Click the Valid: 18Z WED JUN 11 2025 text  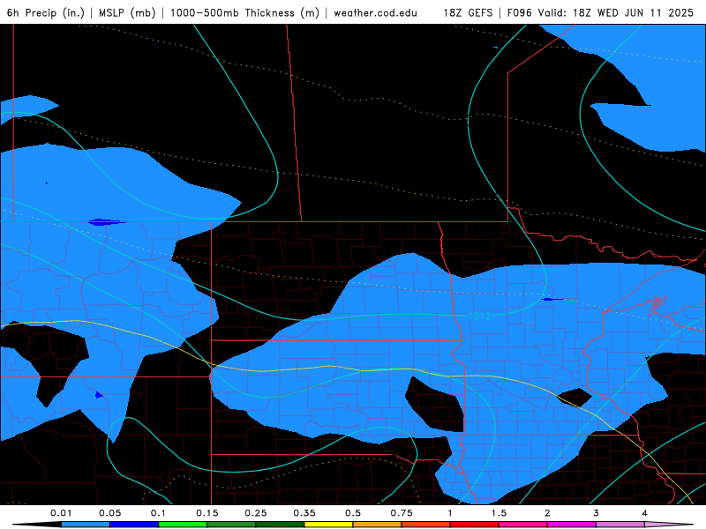616,12
